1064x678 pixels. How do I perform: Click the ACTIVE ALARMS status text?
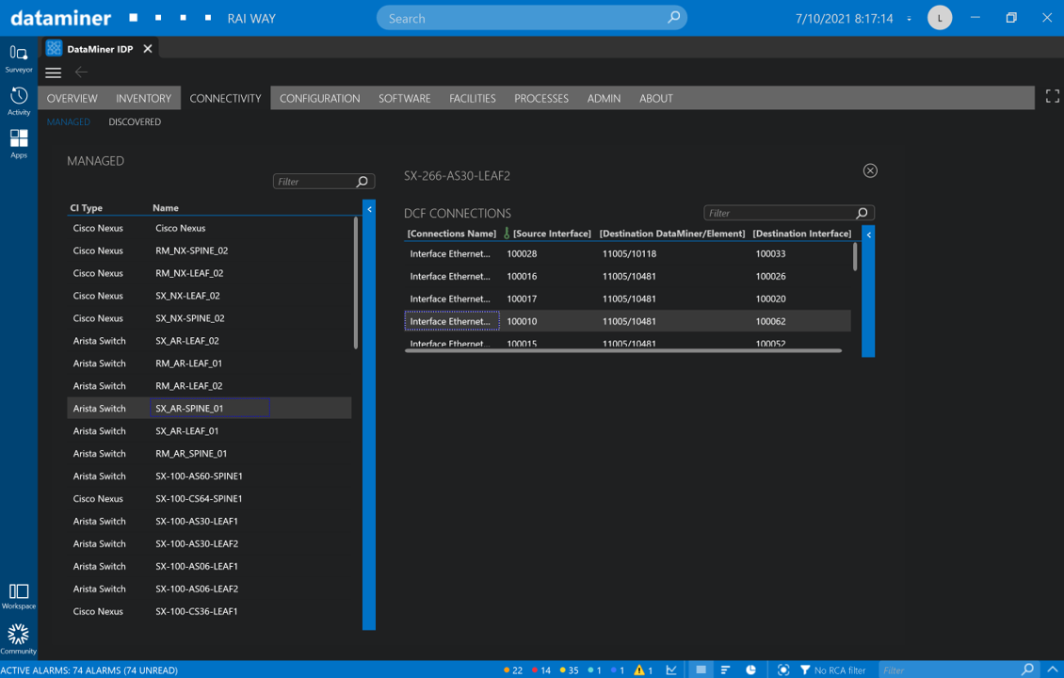(89, 670)
